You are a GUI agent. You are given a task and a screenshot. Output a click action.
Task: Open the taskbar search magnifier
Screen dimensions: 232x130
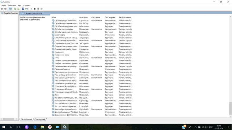tap(11, 127)
